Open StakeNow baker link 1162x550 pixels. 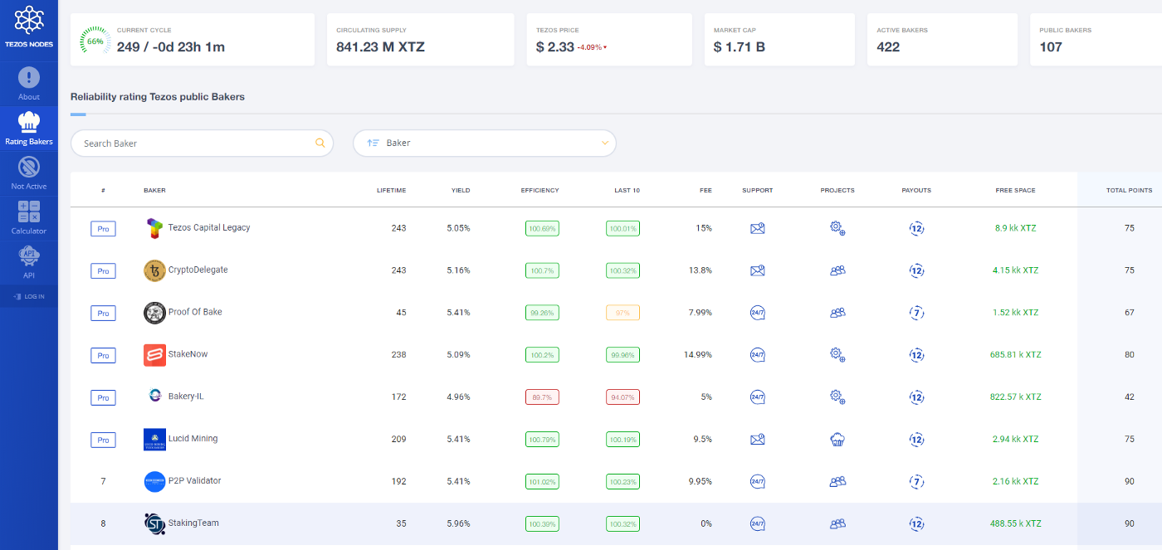[x=188, y=354]
